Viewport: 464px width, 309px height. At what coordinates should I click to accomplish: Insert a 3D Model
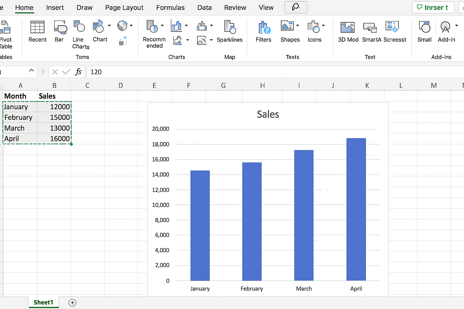(x=347, y=27)
